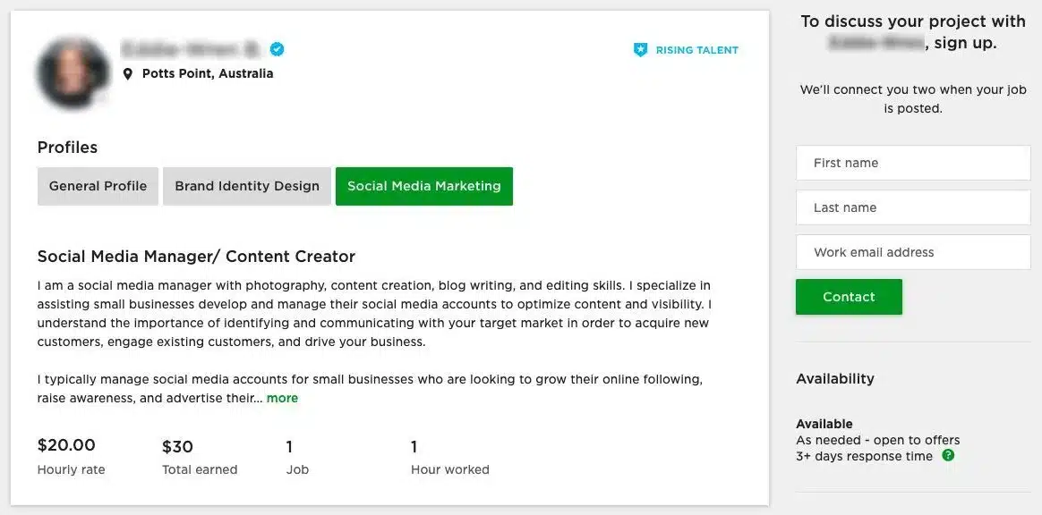Click the Work email address field
This screenshot has height=515, width=1042.
(912, 252)
